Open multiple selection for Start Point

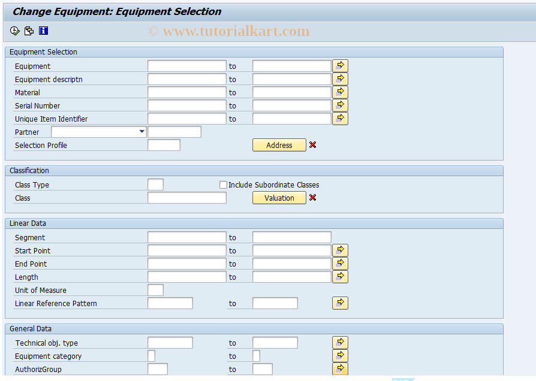click(340, 250)
